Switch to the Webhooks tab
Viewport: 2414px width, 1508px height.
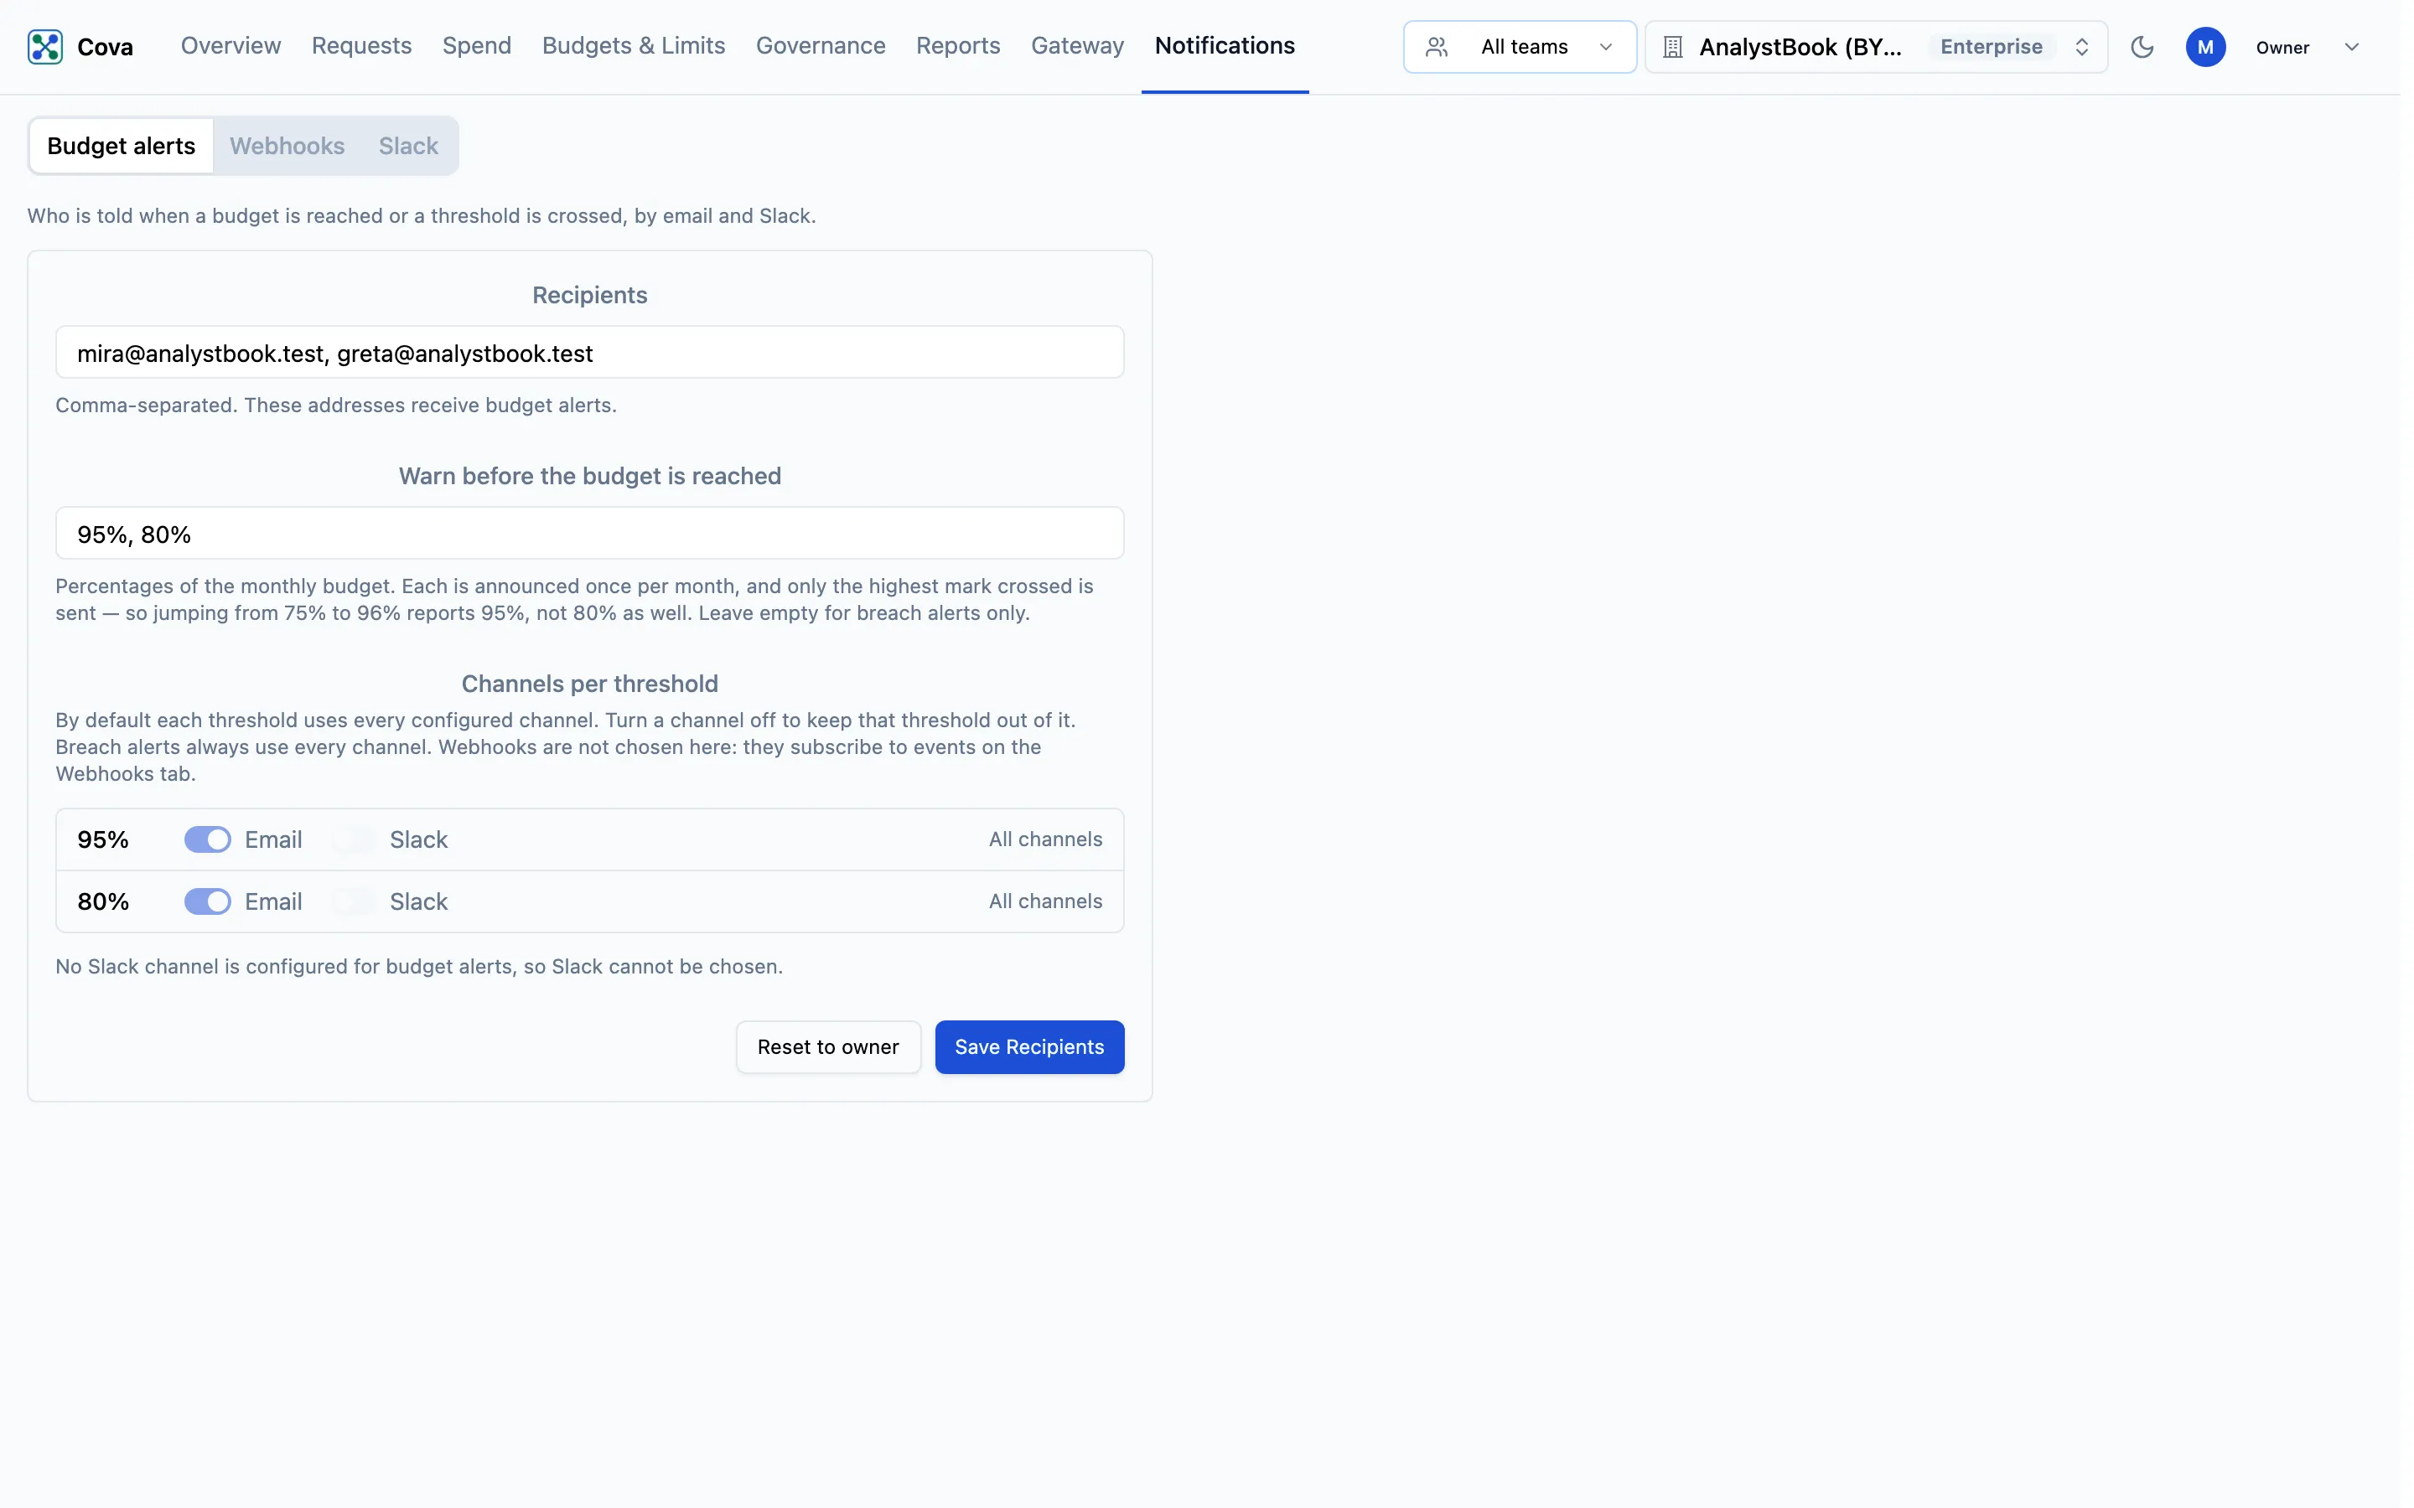288,146
